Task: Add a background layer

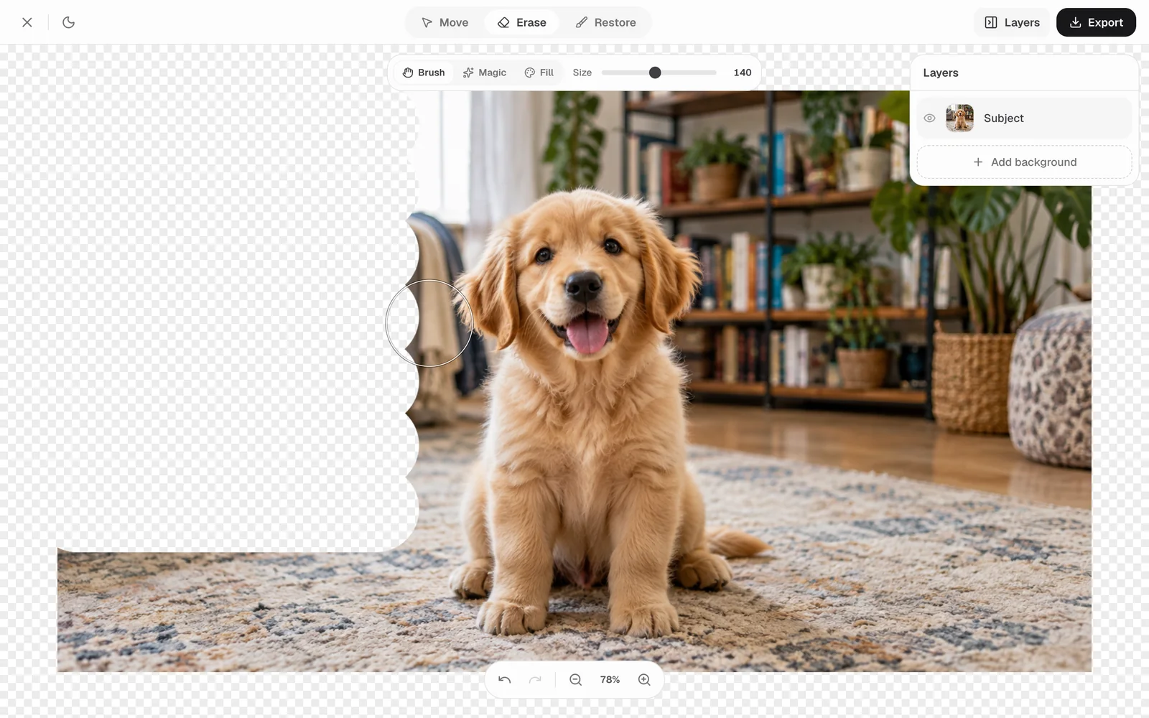Action: (1024, 162)
